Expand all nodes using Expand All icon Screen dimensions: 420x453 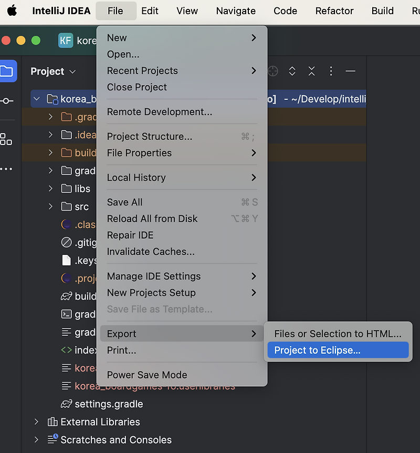point(292,71)
